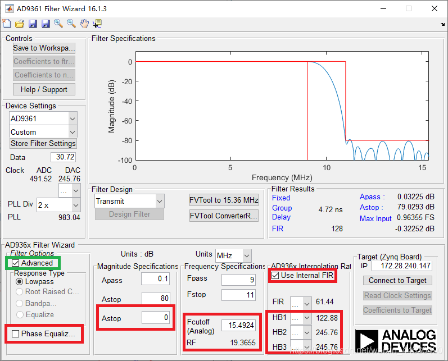Open FVTool ConverterR... button
This screenshot has height=361, width=448.
coord(224,216)
